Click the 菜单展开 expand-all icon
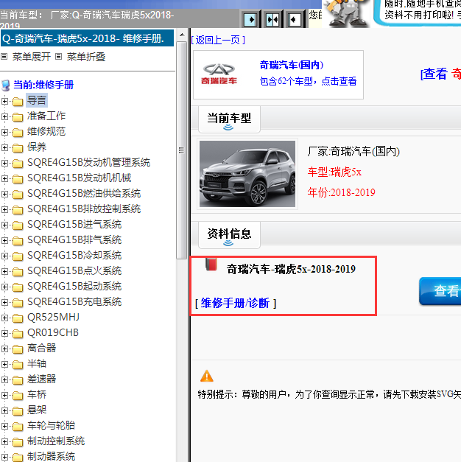The image size is (461, 462). point(4,56)
